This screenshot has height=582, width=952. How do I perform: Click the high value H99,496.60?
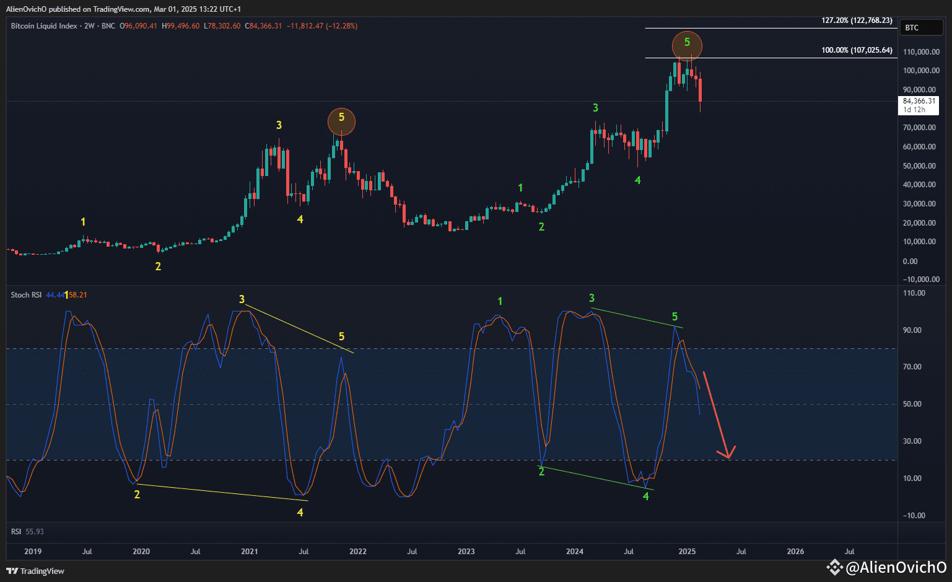click(x=180, y=26)
